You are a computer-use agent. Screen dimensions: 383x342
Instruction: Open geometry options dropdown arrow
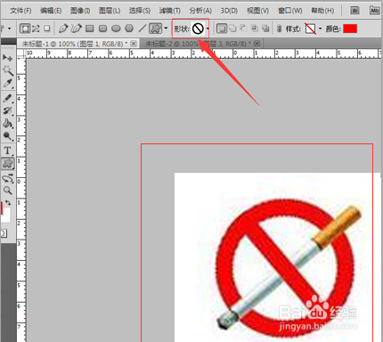click(x=166, y=28)
